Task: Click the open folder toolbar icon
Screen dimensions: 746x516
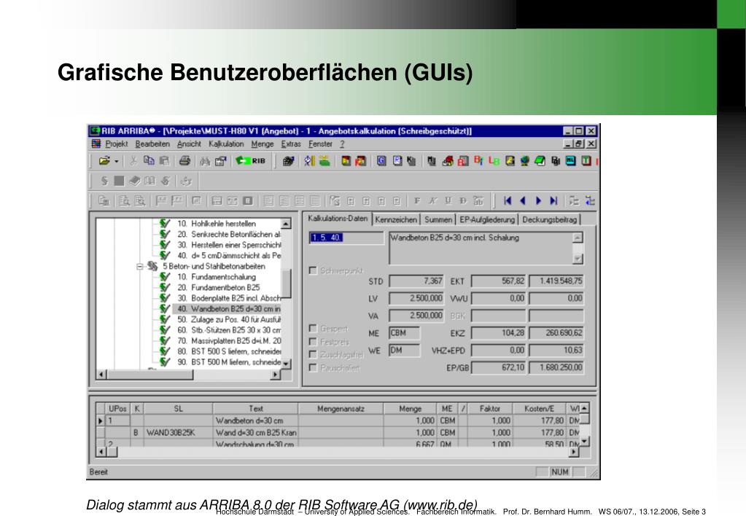Action: pyautogui.click(x=104, y=161)
